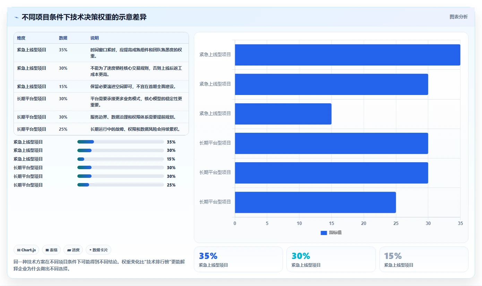Click the 15% progress bar for 紧急上线型项目

[x=121, y=159]
